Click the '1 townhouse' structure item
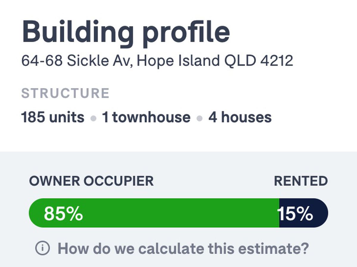 pos(146,117)
